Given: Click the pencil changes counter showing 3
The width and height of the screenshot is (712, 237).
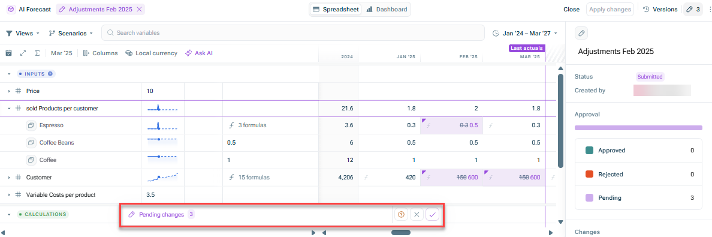Looking at the screenshot, I should tap(693, 9).
